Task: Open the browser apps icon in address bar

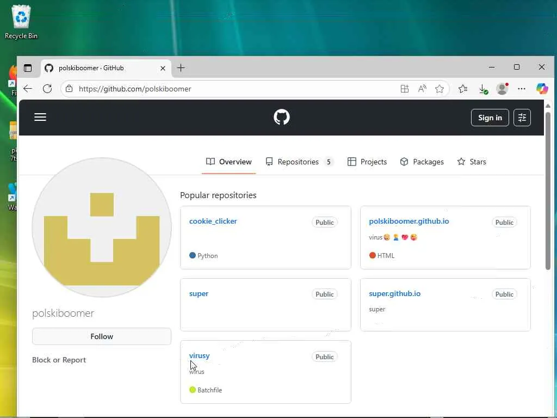Action: click(x=404, y=89)
